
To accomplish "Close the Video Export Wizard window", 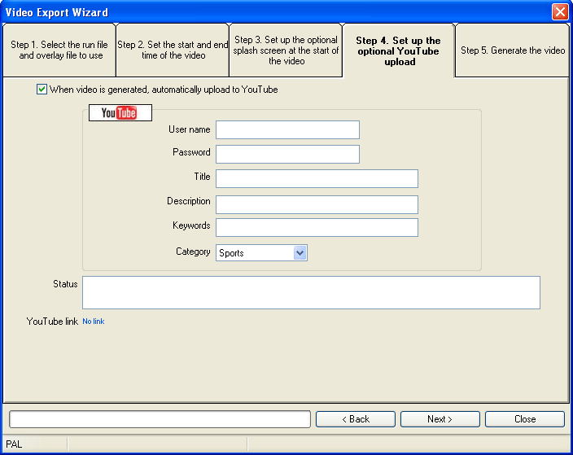I will pos(560,12).
